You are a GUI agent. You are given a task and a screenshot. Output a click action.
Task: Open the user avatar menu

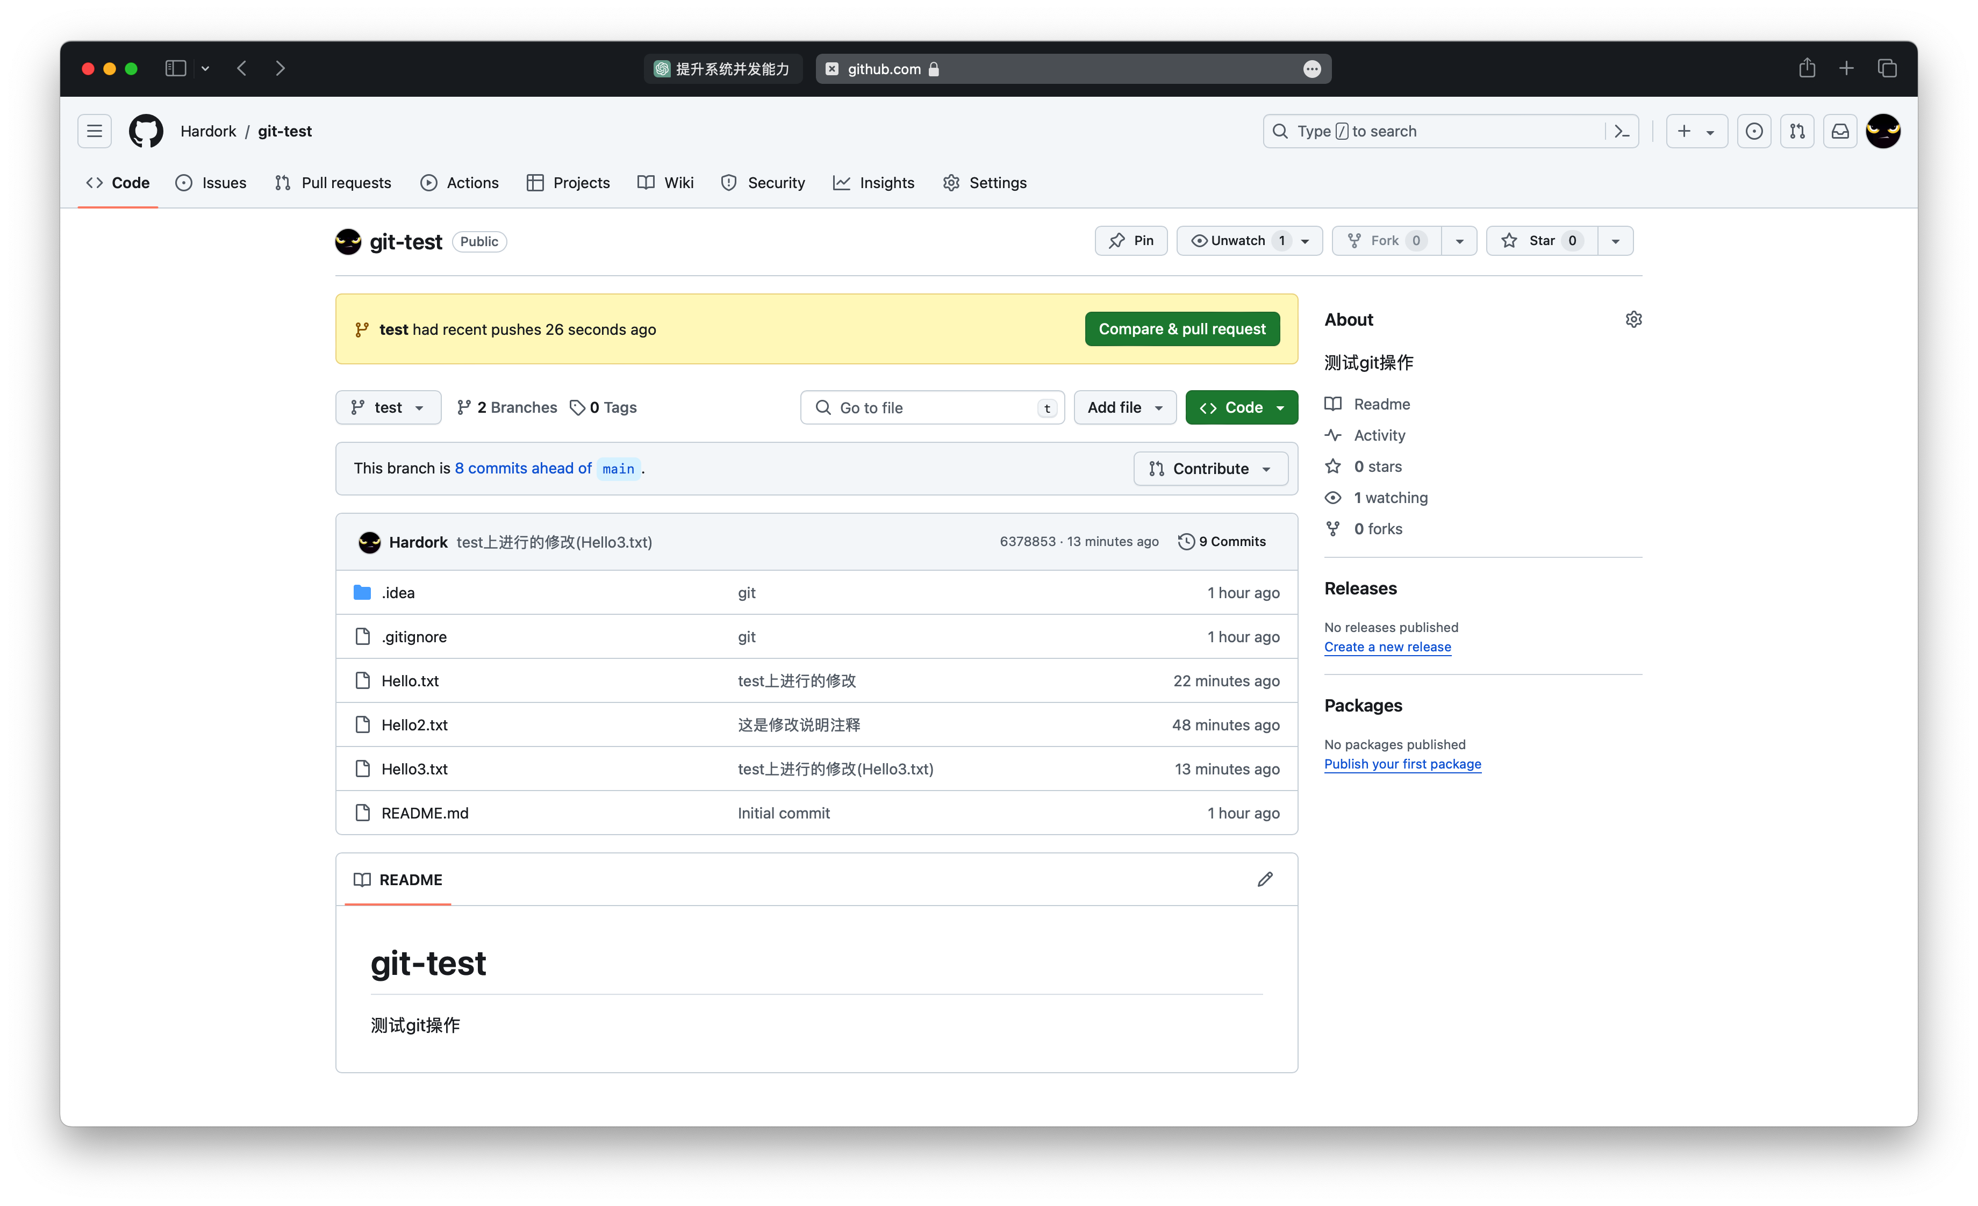tap(1883, 131)
